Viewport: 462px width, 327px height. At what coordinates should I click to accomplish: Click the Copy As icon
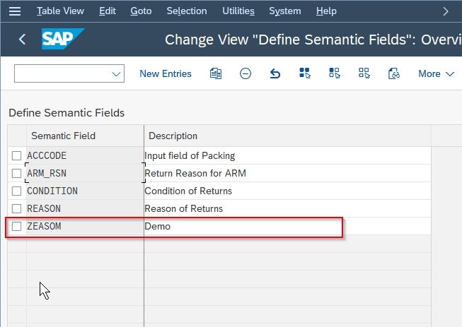216,73
